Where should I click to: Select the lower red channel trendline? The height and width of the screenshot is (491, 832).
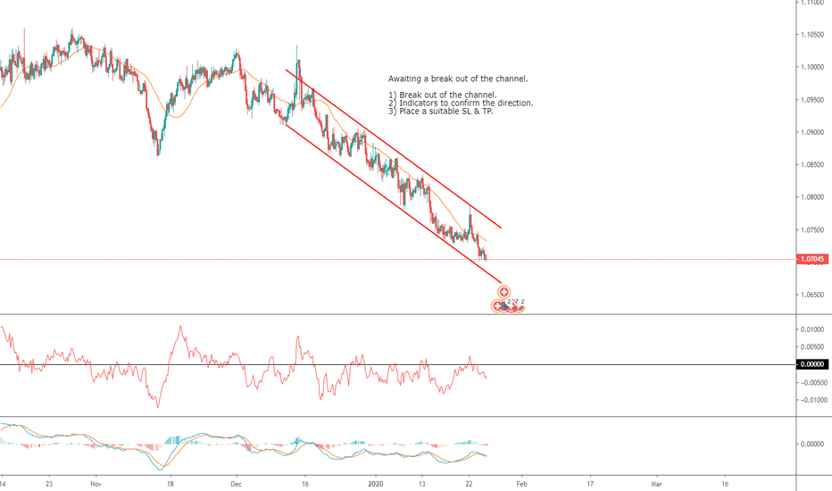394,204
